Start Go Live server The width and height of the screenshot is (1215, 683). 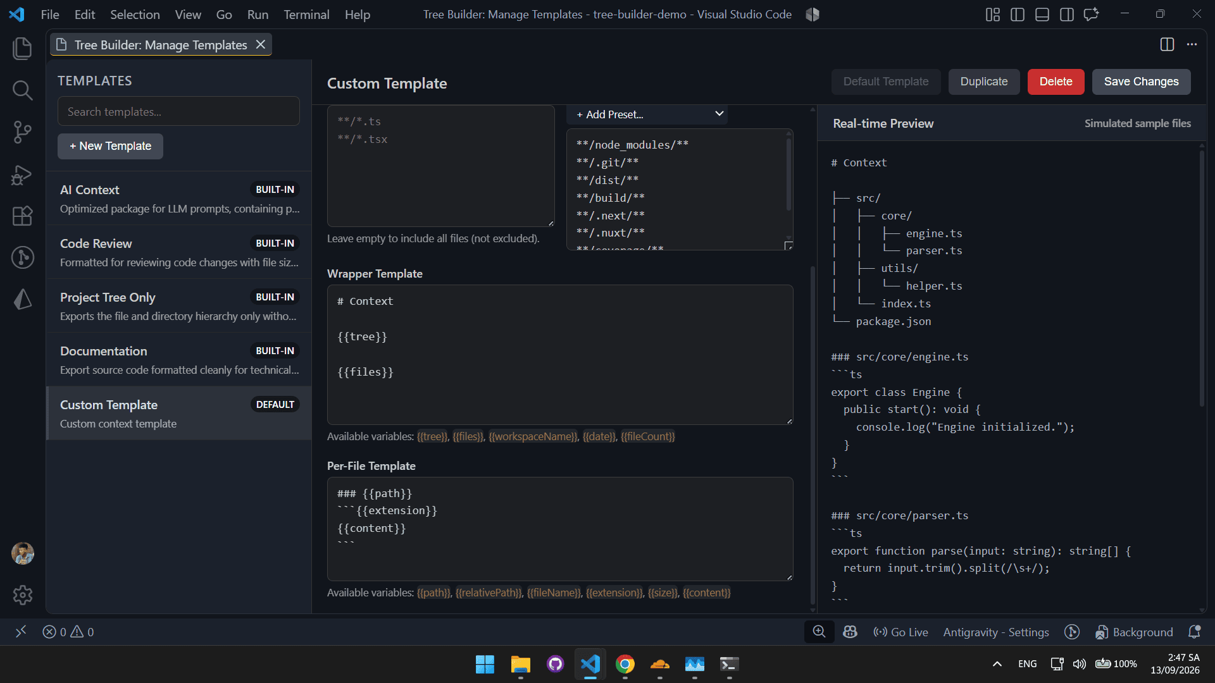click(x=900, y=632)
